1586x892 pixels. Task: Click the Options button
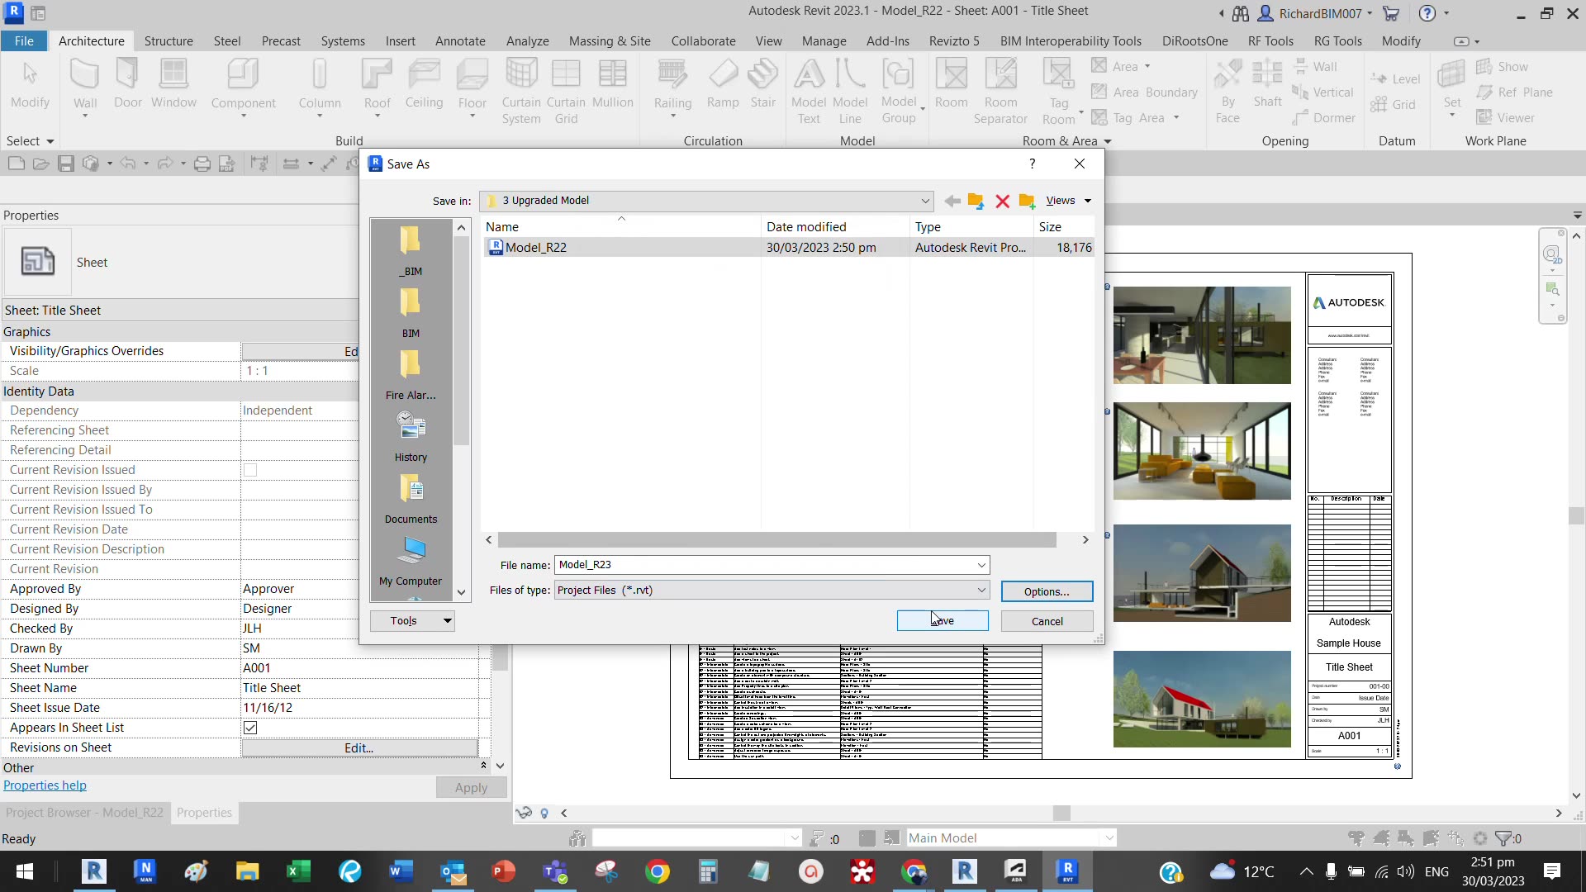tap(1046, 591)
